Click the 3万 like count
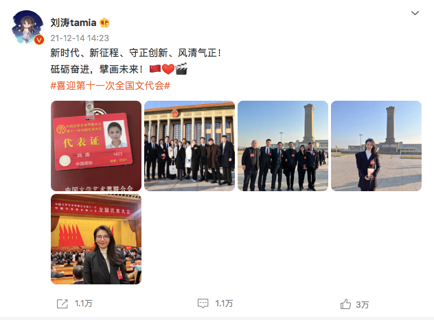 pyautogui.click(x=363, y=305)
